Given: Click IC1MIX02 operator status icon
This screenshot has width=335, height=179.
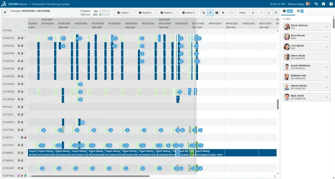Looking at the screenshot, I should [x=19, y=160].
